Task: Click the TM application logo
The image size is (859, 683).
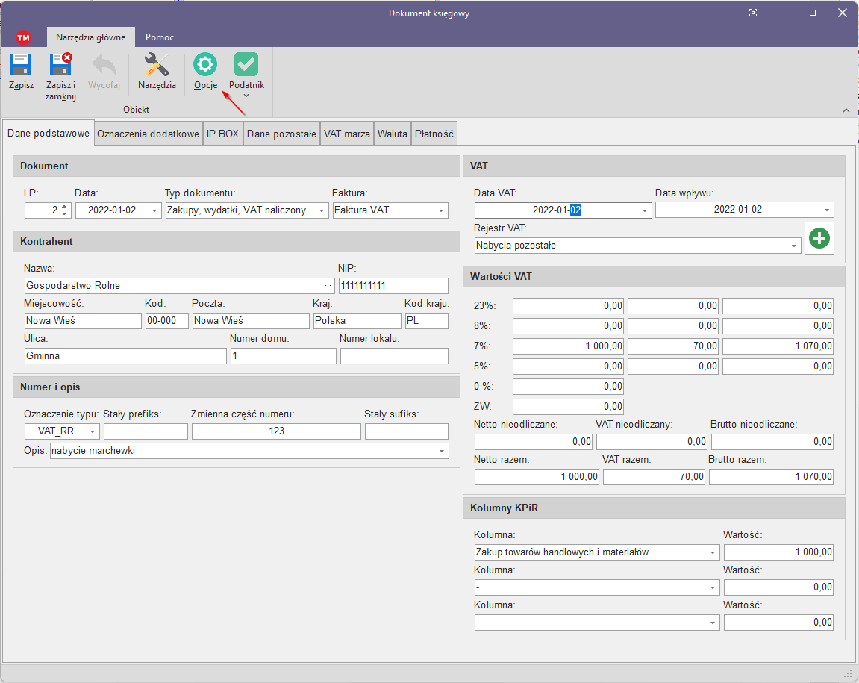Action: point(23,37)
